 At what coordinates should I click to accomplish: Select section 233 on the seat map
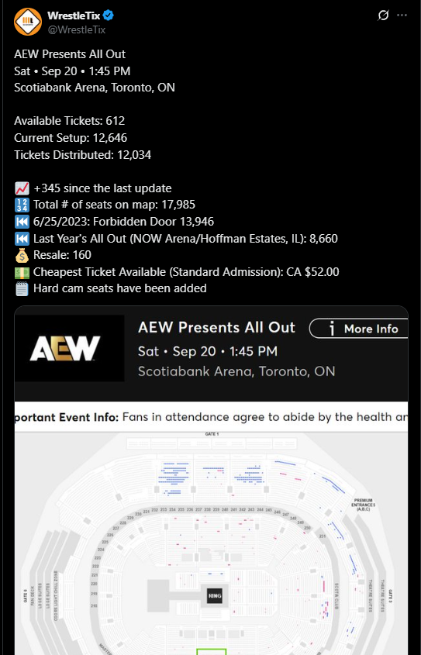(x=164, y=509)
